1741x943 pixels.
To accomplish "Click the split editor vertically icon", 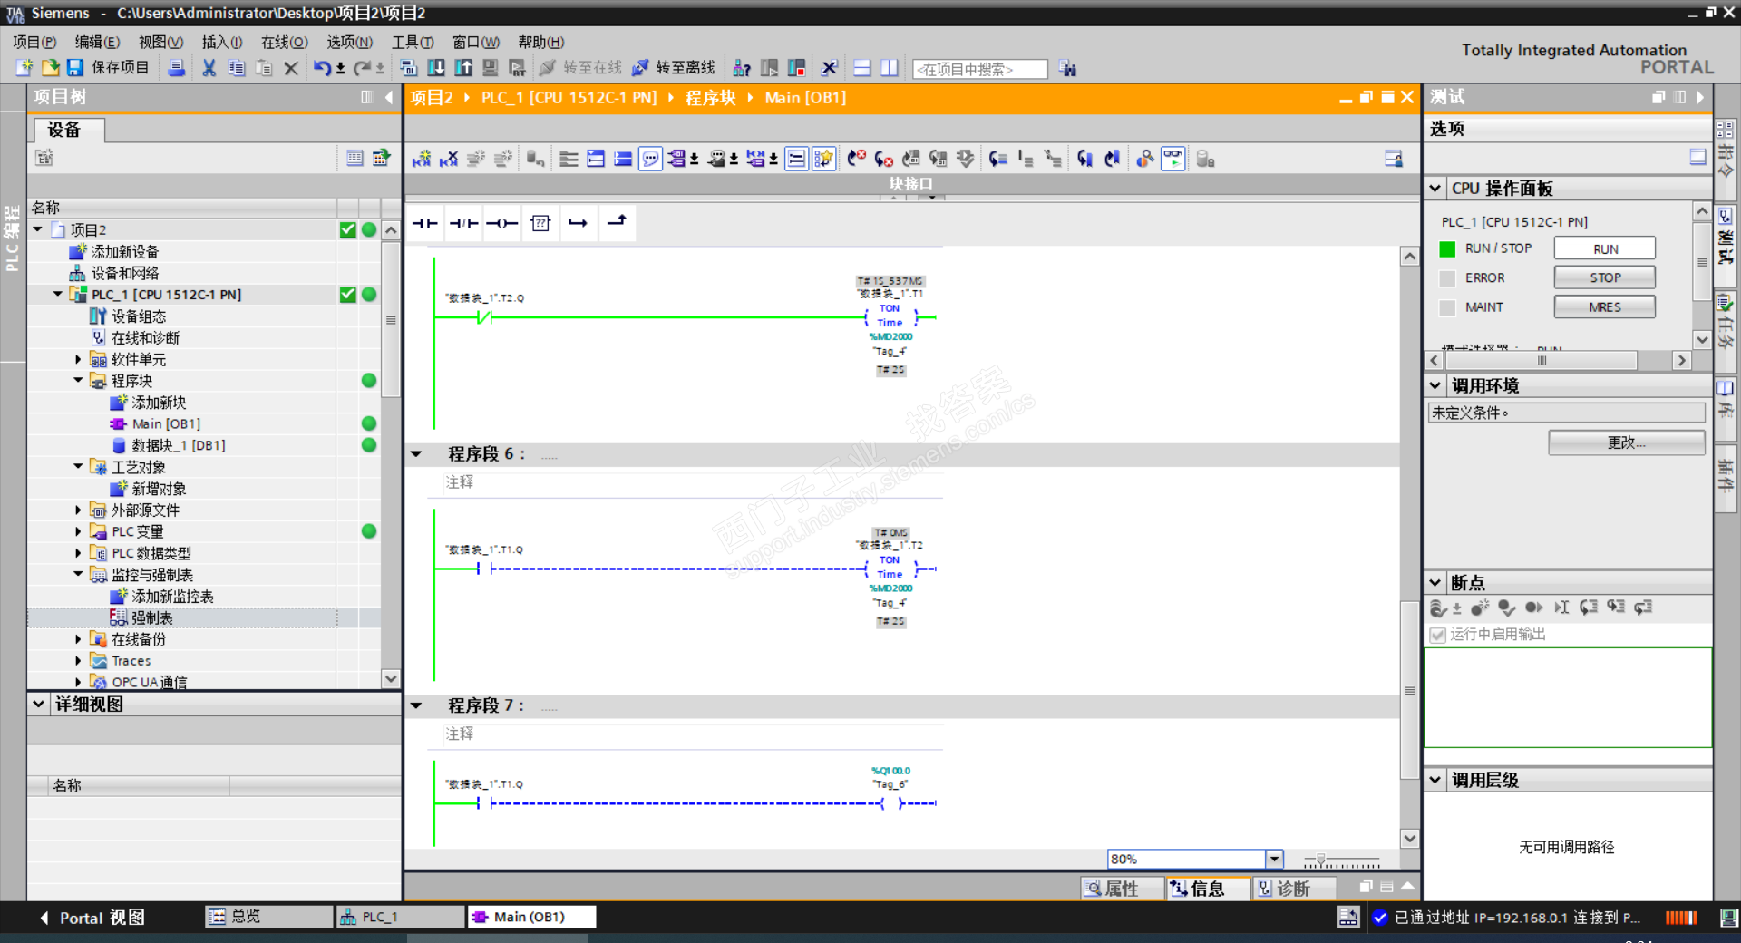I will pyautogui.click(x=890, y=68).
